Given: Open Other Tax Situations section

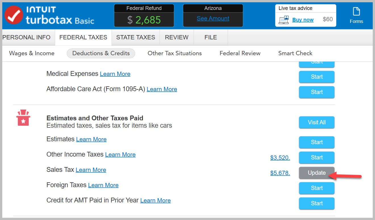Looking at the screenshot, I should coord(175,53).
